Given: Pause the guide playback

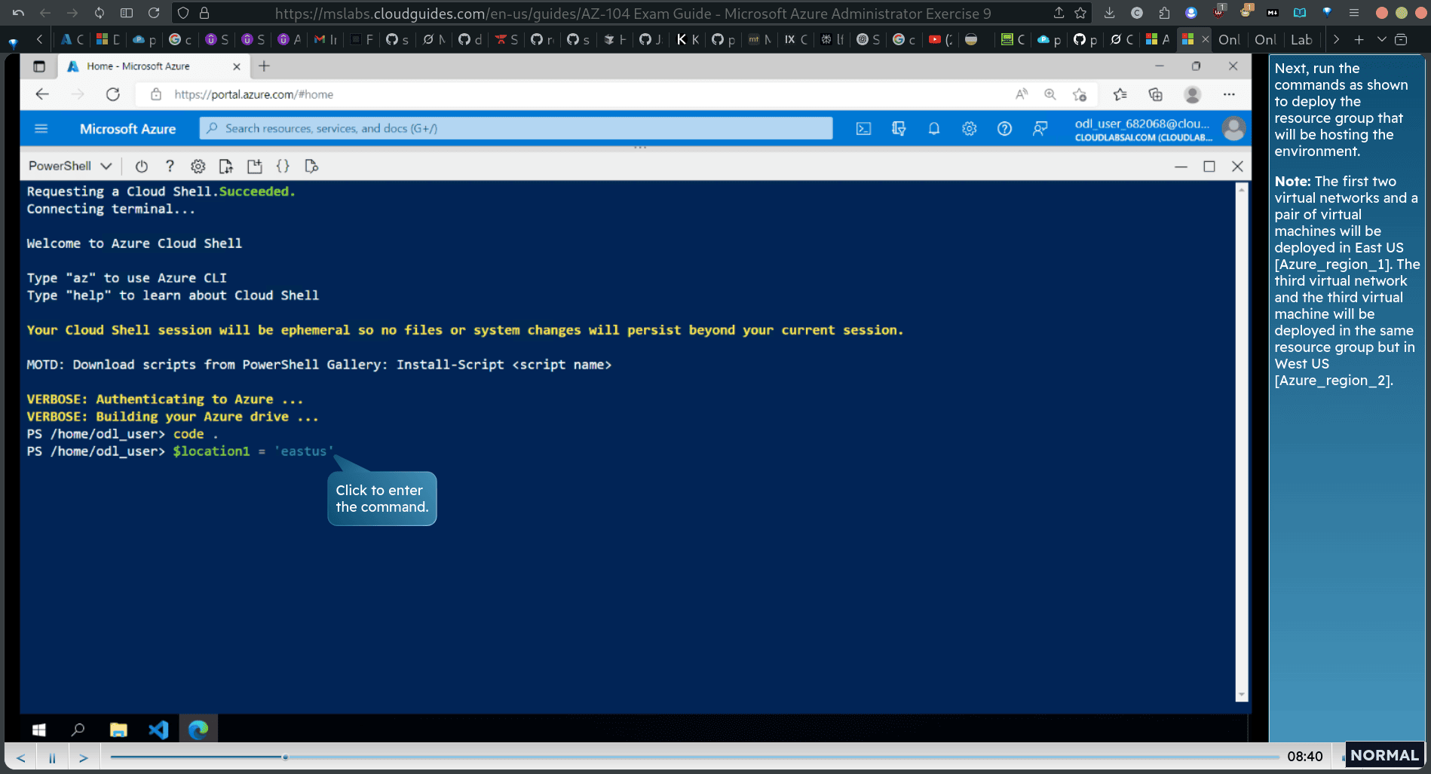Looking at the screenshot, I should tap(52, 757).
